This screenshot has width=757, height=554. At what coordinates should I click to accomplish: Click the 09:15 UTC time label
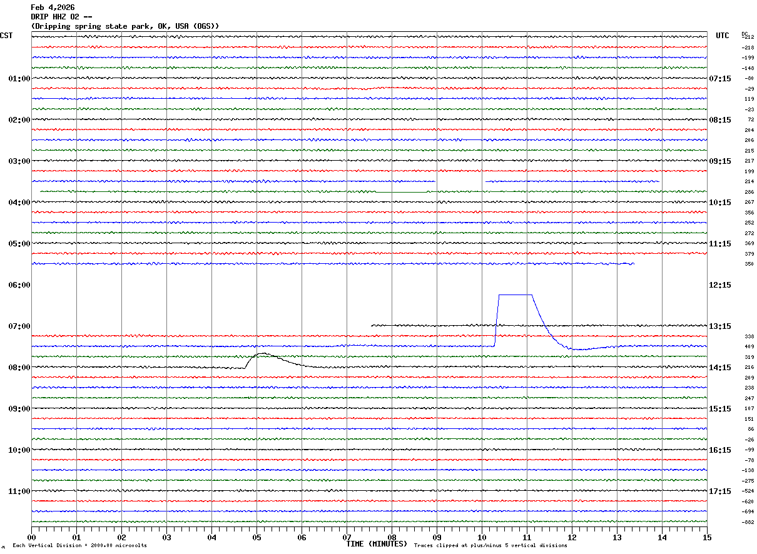[719, 161]
